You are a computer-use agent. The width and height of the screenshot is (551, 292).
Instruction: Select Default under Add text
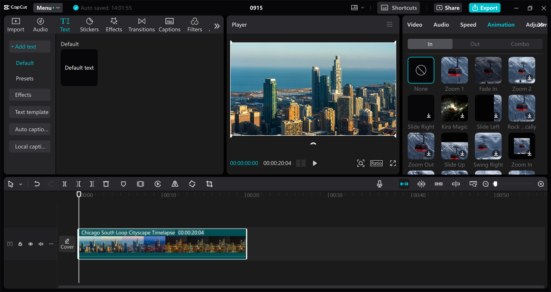[x=25, y=63]
